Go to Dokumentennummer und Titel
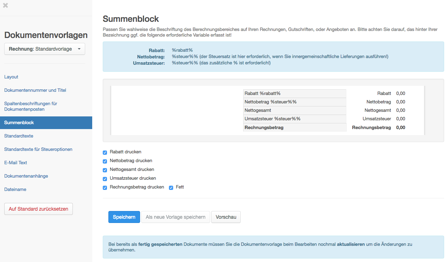Viewport: 448px width, 262px height. click(x=35, y=90)
